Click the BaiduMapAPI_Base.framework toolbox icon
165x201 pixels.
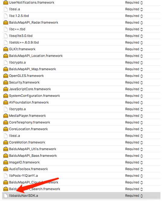[x=6, y=156]
